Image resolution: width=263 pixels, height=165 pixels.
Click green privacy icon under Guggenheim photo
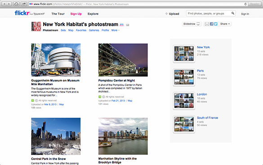pos(32,101)
